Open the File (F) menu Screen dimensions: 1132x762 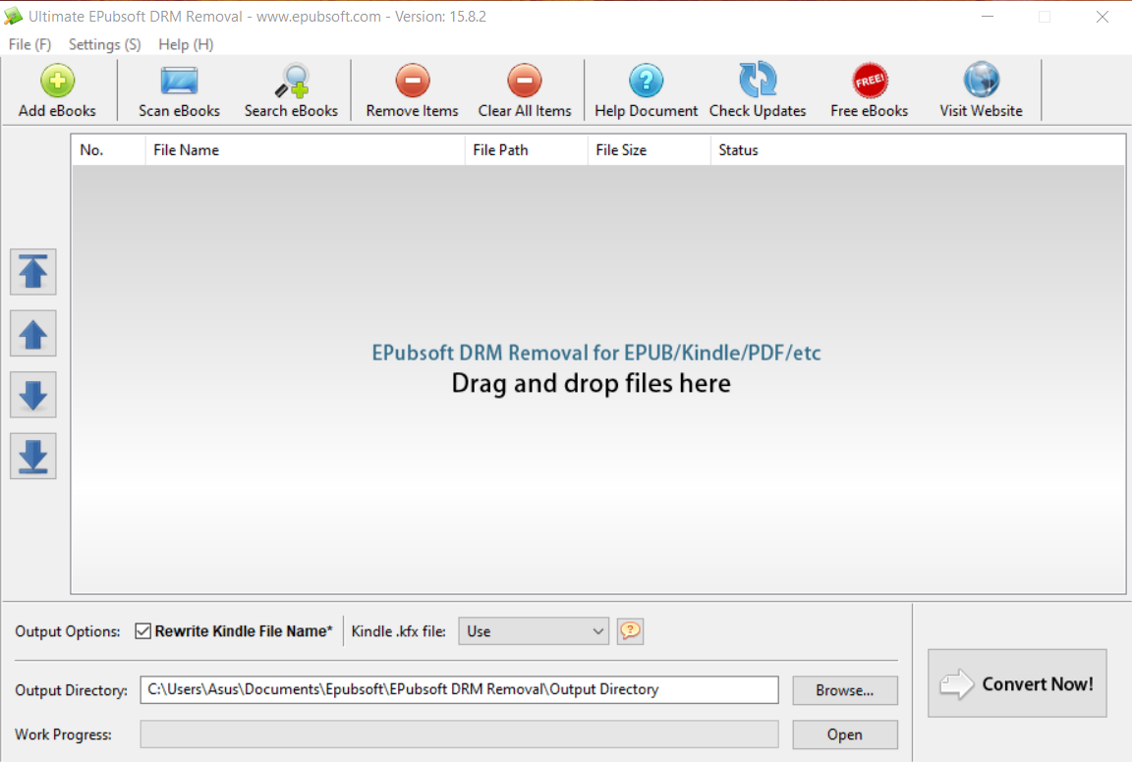click(x=29, y=45)
